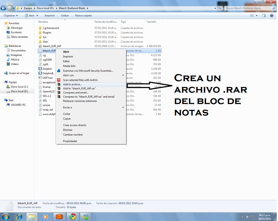
Task: Click the Back navigation arrow
Action: (3, 8)
